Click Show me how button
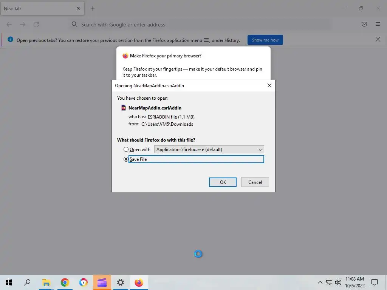 coord(265,40)
